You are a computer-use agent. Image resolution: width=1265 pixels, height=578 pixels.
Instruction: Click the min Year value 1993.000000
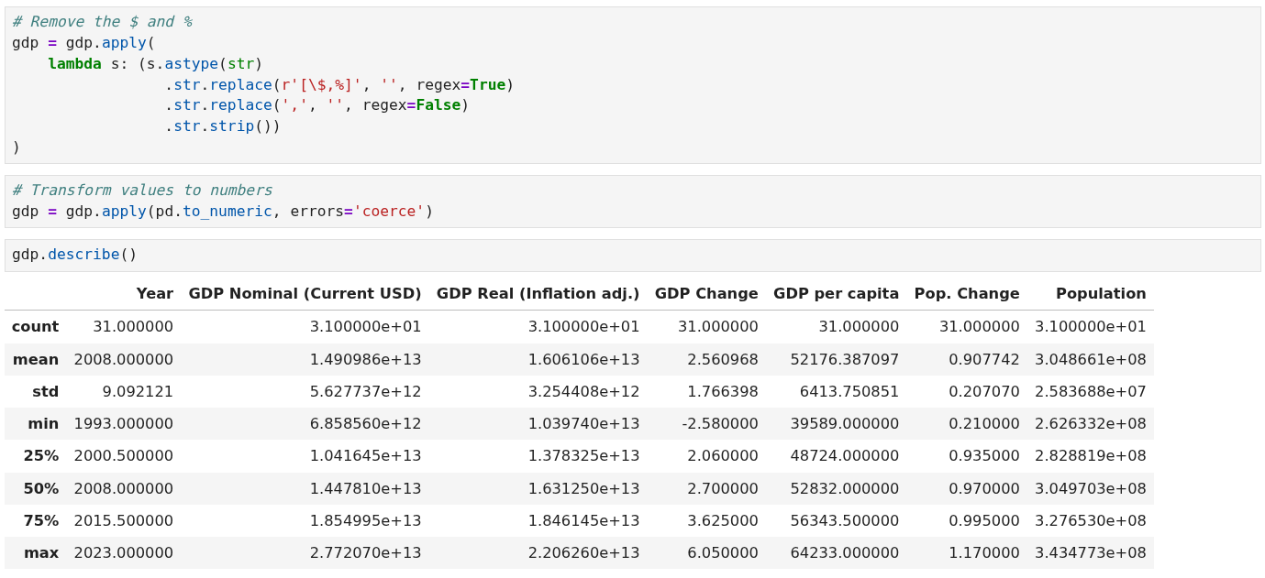(x=124, y=423)
